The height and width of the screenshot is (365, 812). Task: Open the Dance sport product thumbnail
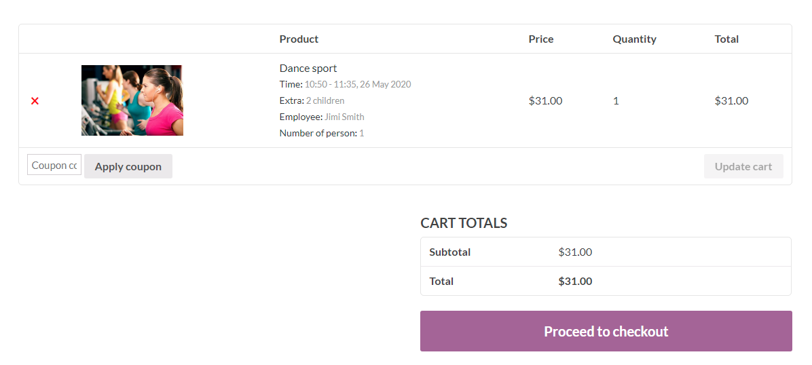pos(132,100)
